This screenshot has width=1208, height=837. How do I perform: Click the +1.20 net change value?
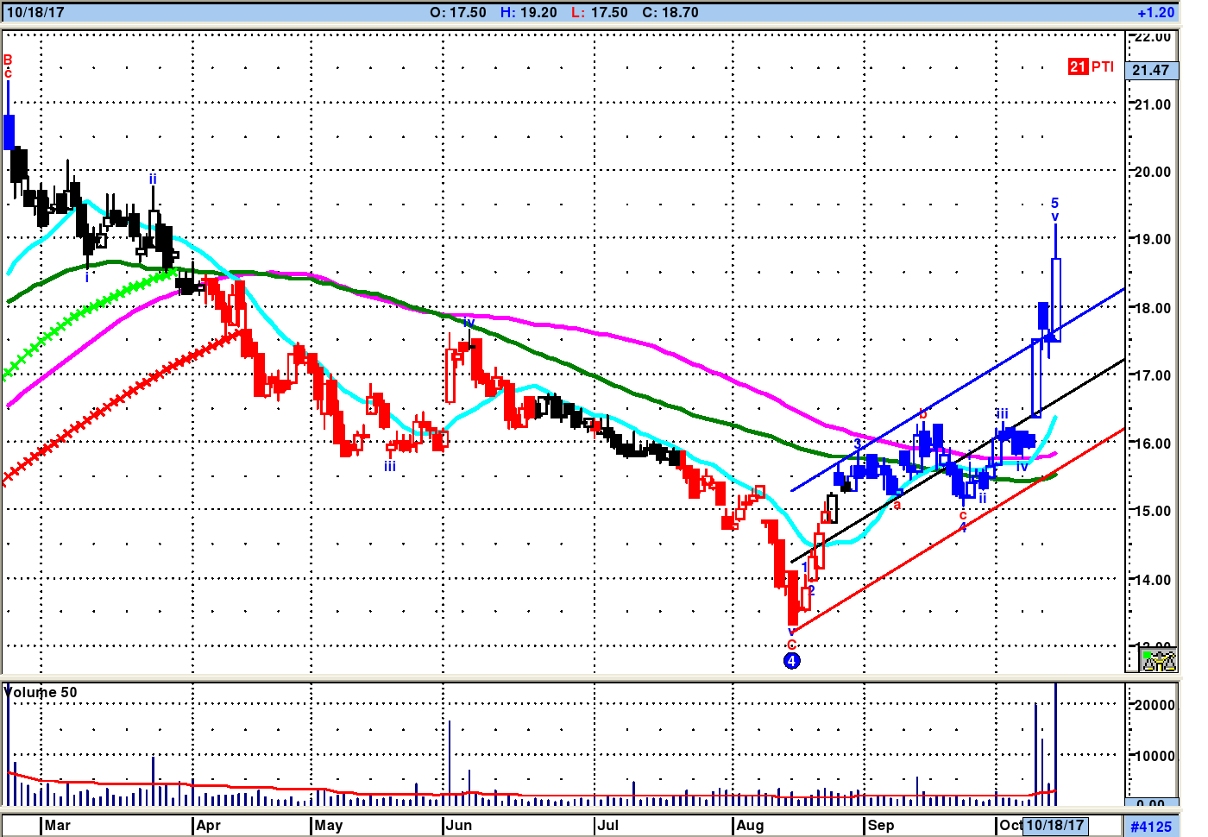1155,13
